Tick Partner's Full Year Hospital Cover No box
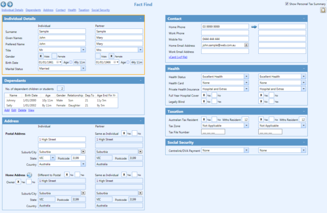327x213 pixels. tap(271, 95)
